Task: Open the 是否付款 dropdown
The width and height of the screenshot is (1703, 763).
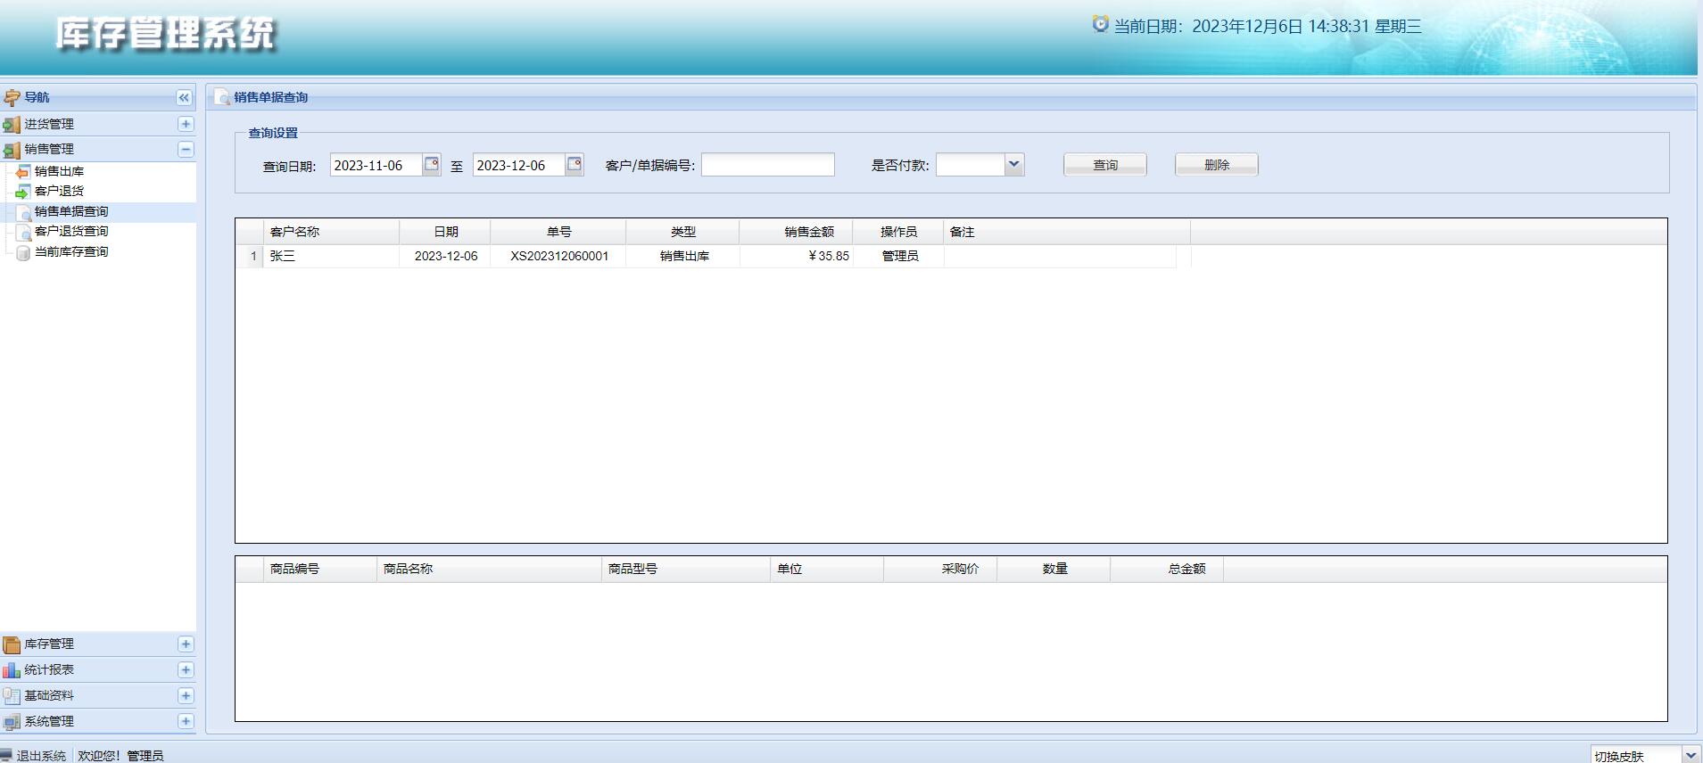Action: pos(1014,164)
